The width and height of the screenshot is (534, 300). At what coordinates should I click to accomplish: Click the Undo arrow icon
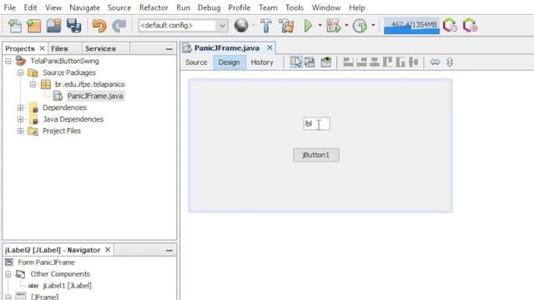pyautogui.click(x=99, y=26)
